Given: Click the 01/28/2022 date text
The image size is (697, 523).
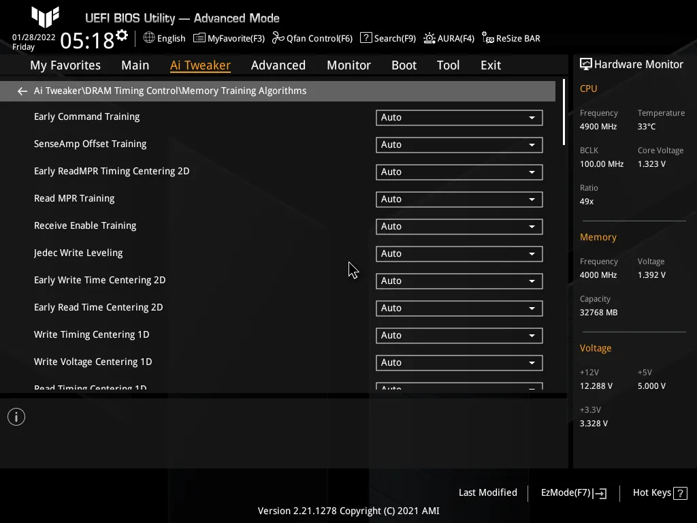Looking at the screenshot, I should point(34,37).
